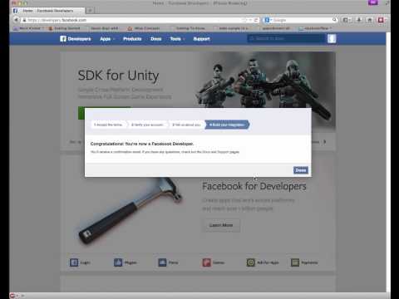
Task: Click the browser back arrow button
Action: point(16,20)
